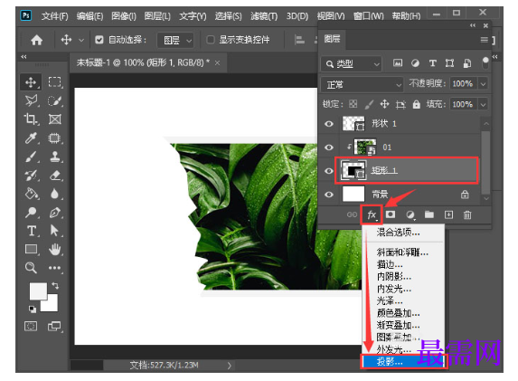This screenshot has width=518, height=381.
Task: Create new fill or adjustment layer
Action: coord(410,215)
